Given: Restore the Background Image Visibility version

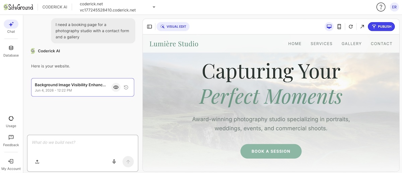Looking at the screenshot, I should click(x=126, y=87).
